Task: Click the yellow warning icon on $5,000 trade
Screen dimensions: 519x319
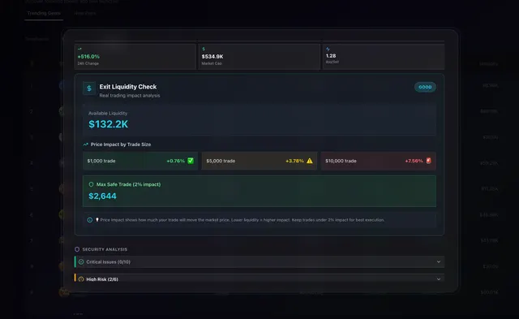Action: (310, 161)
